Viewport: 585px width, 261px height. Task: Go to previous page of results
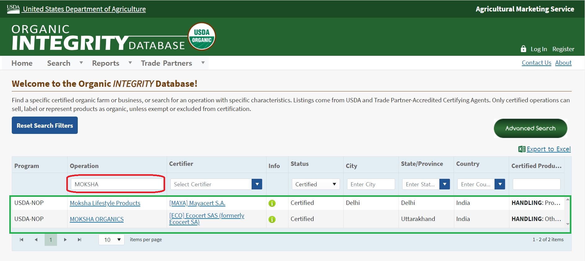(36, 240)
